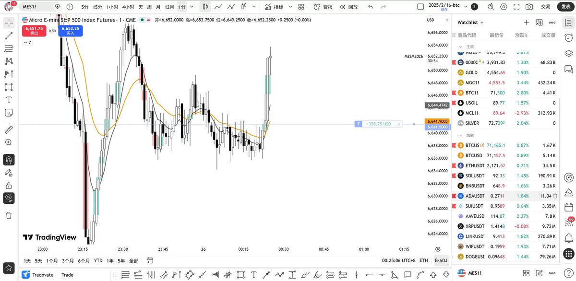Expand the time interval dropdown arrow
576x281 pixels.
pos(192,7)
